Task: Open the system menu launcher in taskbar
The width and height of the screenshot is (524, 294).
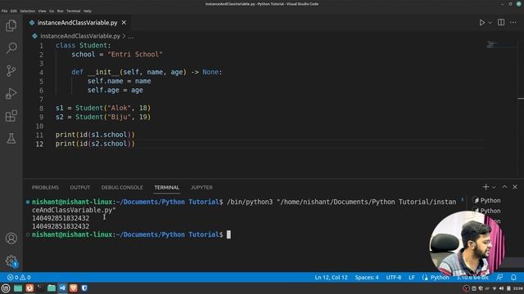Action: point(6,288)
